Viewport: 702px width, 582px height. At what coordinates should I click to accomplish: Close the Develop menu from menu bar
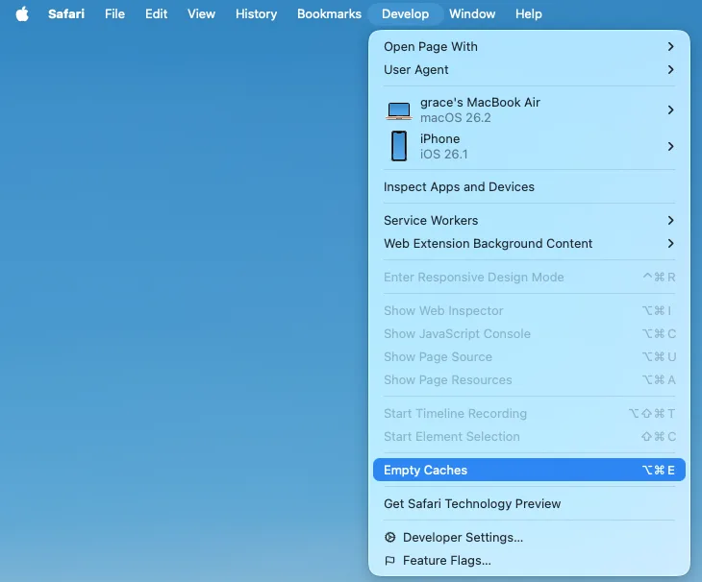pyautogui.click(x=405, y=13)
